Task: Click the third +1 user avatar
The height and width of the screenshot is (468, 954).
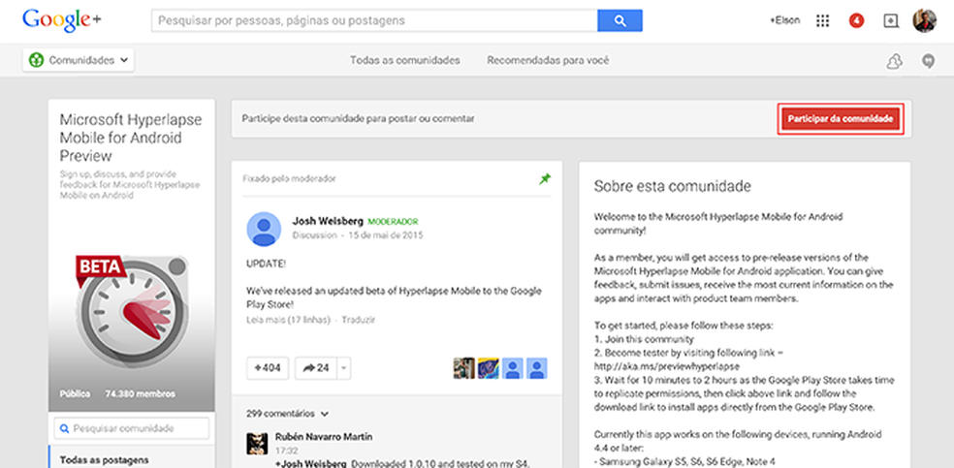Action: [513, 368]
